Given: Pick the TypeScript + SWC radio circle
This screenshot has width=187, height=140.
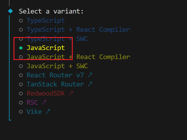Looking at the screenshot, I should pos(21,39).
